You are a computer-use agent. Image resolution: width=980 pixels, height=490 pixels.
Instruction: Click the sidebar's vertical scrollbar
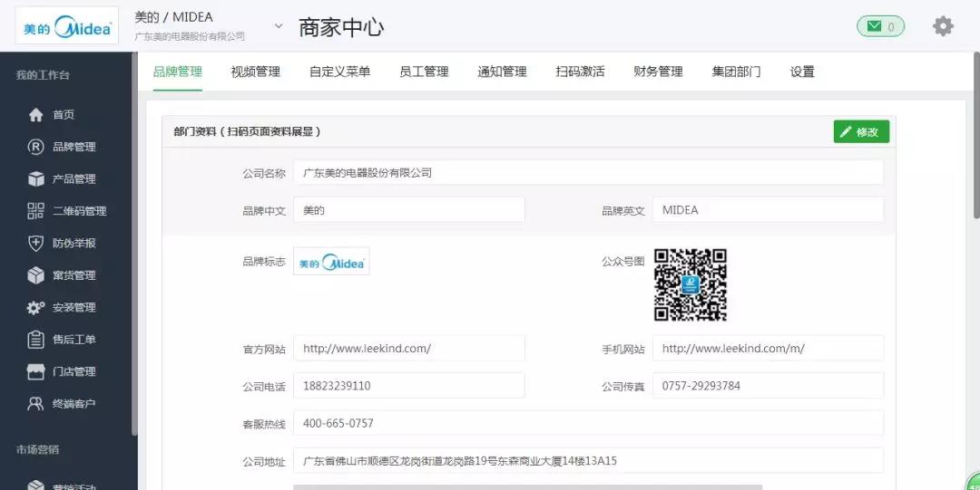[x=134, y=244]
